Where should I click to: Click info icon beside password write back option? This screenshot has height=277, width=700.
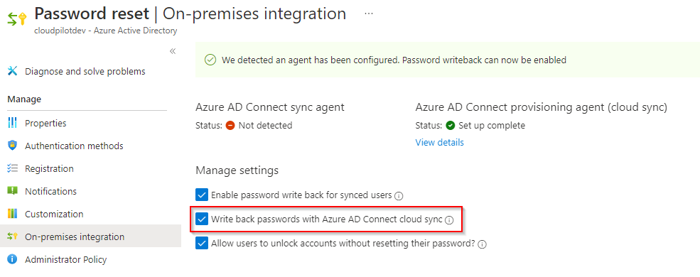coord(399,196)
